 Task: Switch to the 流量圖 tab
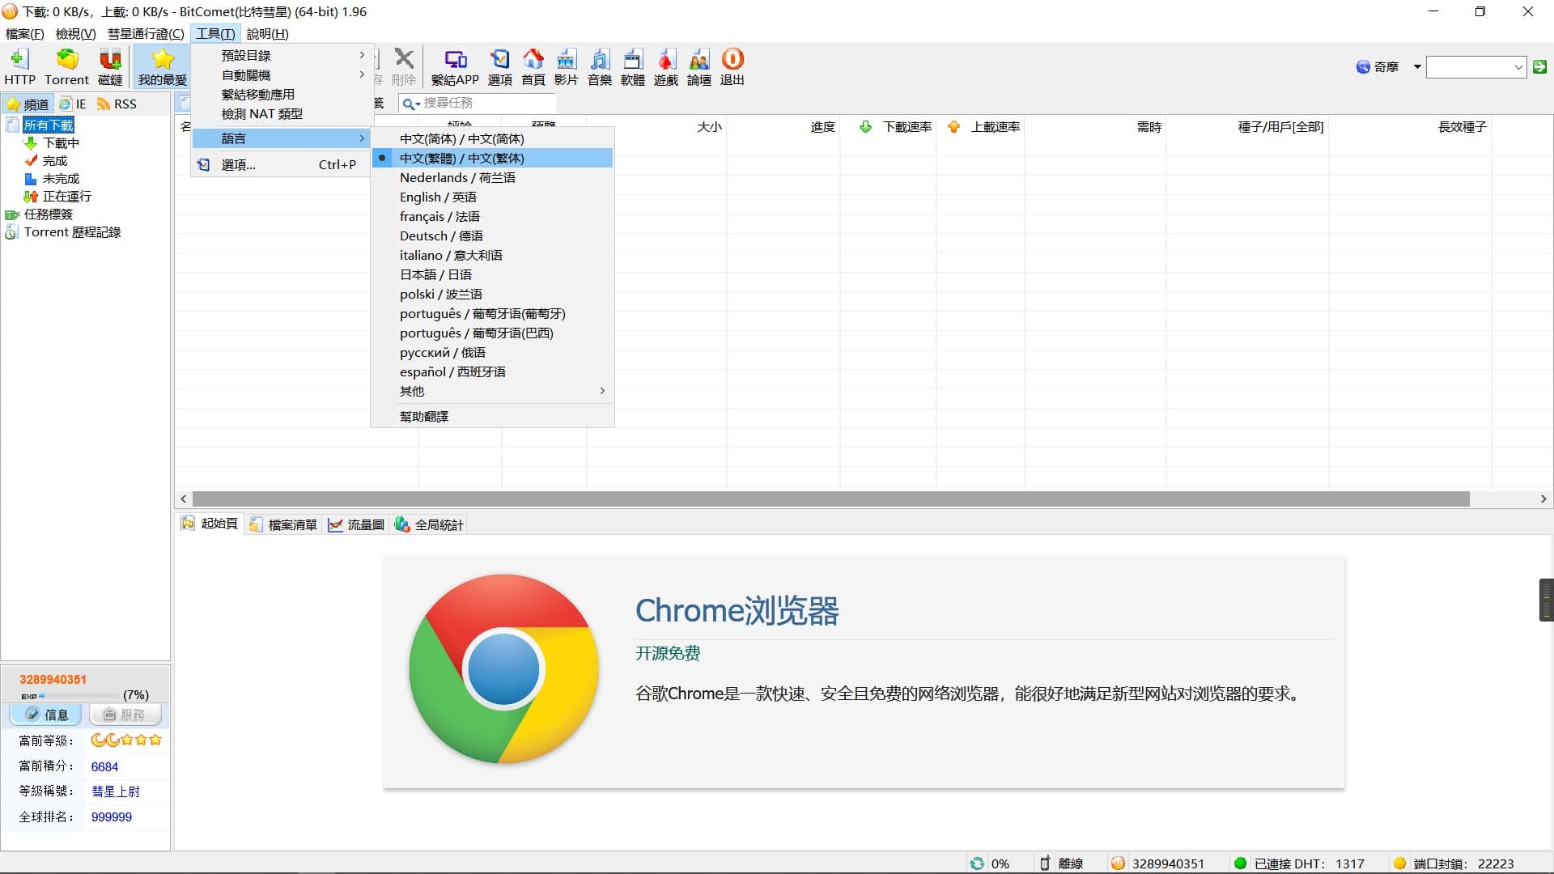(x=356, y=525)
